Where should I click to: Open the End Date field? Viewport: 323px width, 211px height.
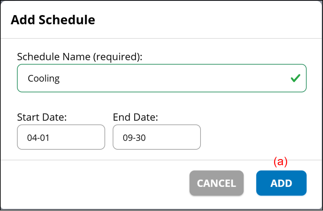pyautogui.click(x=157, y=137)
